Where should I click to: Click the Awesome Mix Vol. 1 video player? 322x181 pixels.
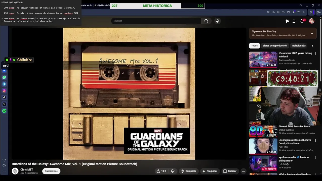tap(129, 94)
